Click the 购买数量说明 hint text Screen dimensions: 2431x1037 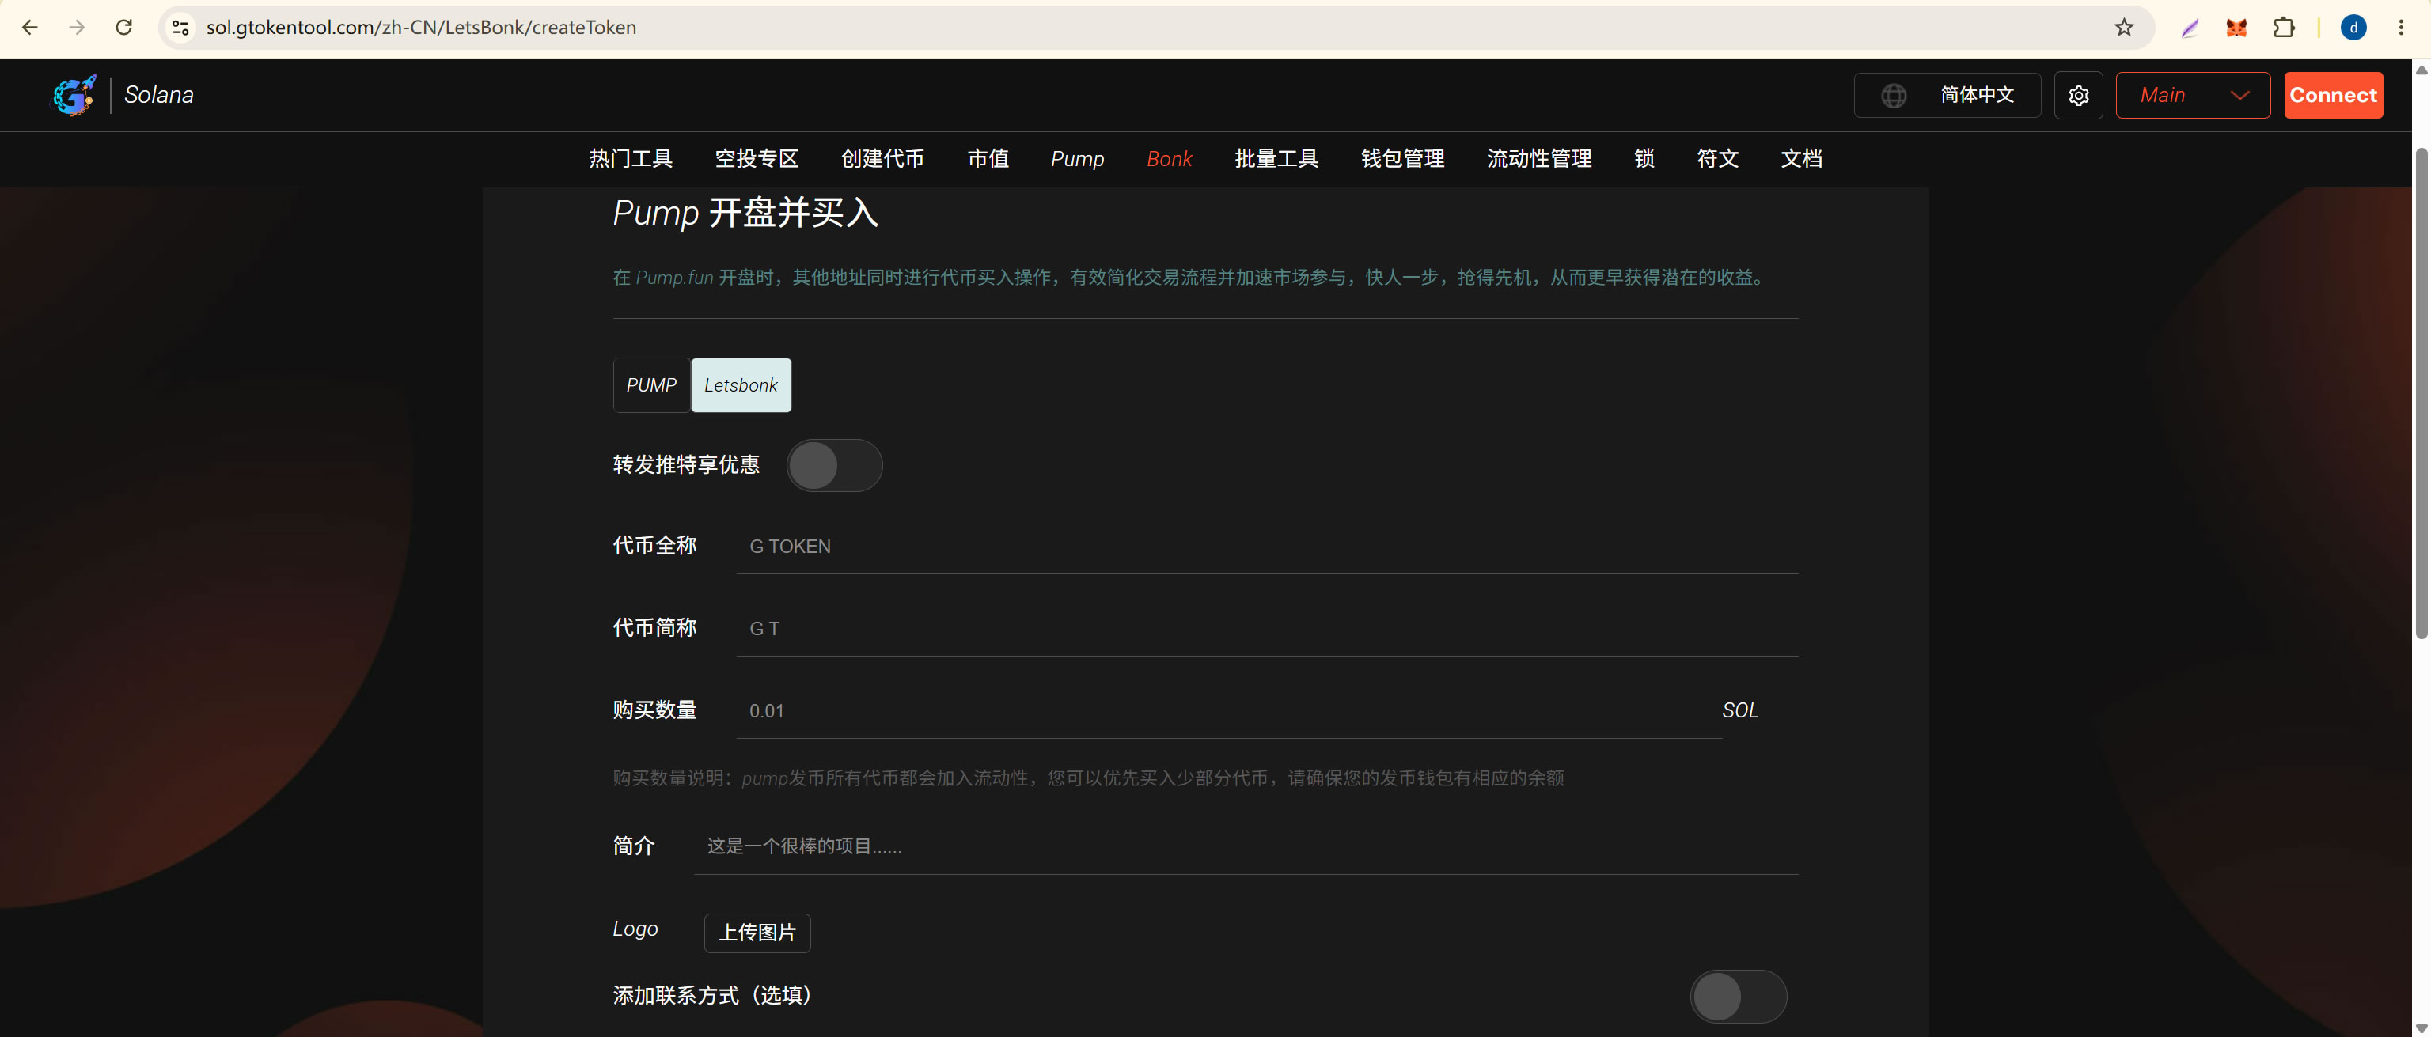point(1088,778)
